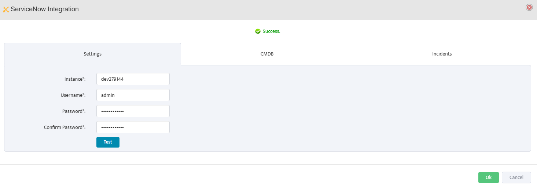
Task: Close the ServiceNow Integration dialog
Action: tap(529, 7)
